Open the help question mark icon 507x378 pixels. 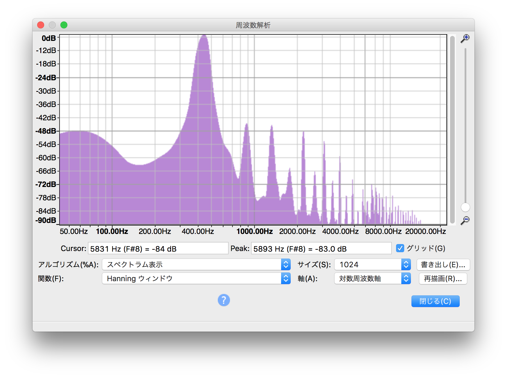pos(224,300)
